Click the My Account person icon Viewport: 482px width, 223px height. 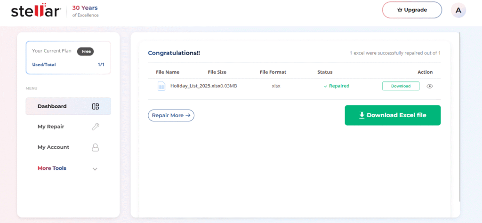[95, 147]
